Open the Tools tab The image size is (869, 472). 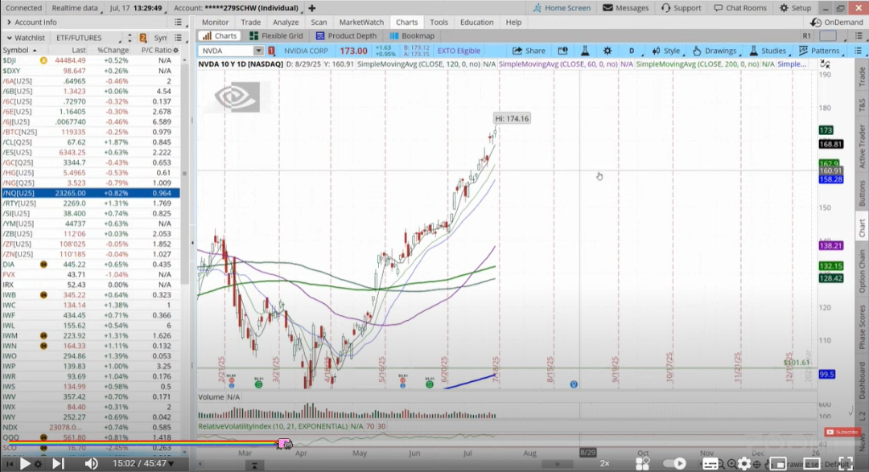pyautogui.click(x=439, y=23)
